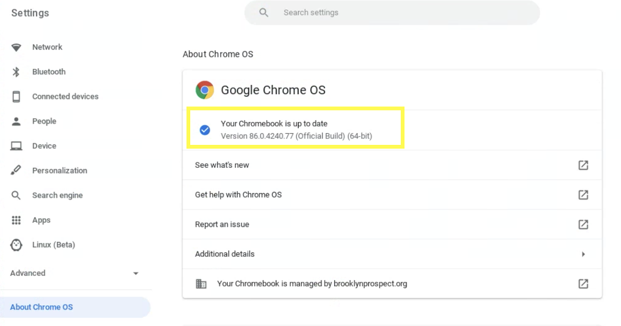The height and width of the screenshot is (326, 621).
Task: Click Report an issue
Action: pyautogui.click(x=222, y=224)
